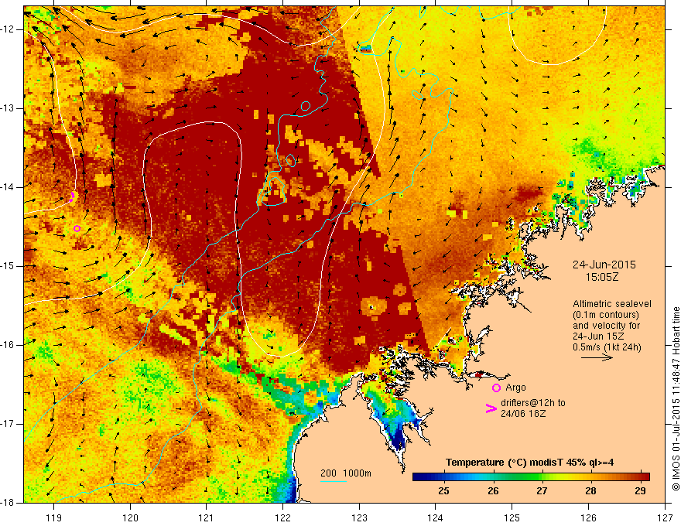
Task: Click the latitude axis label -17
Action: (x=8, y=424)
